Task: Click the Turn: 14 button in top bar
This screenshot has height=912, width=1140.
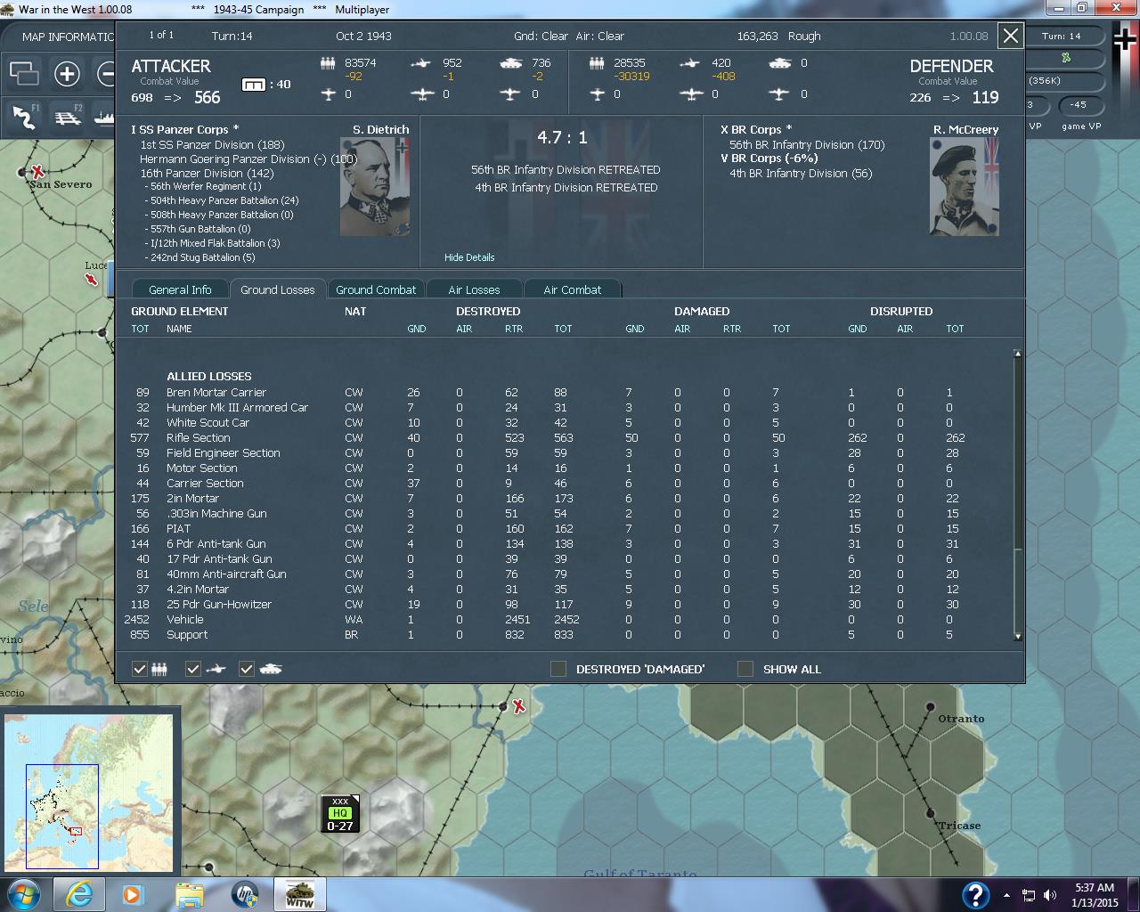Action: (1061, 37)
